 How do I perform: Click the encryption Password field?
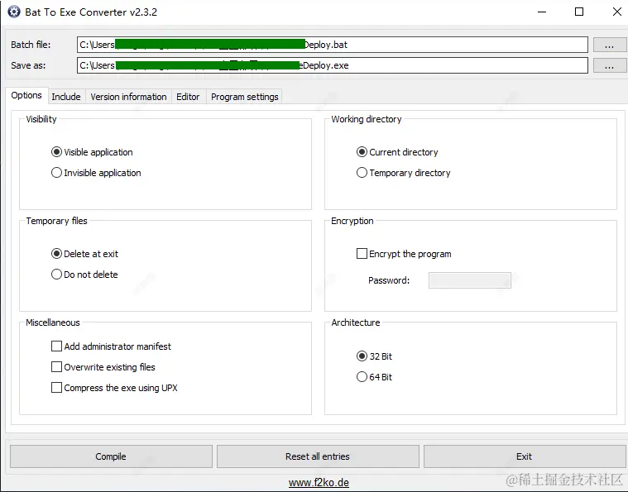click(470, 280)
